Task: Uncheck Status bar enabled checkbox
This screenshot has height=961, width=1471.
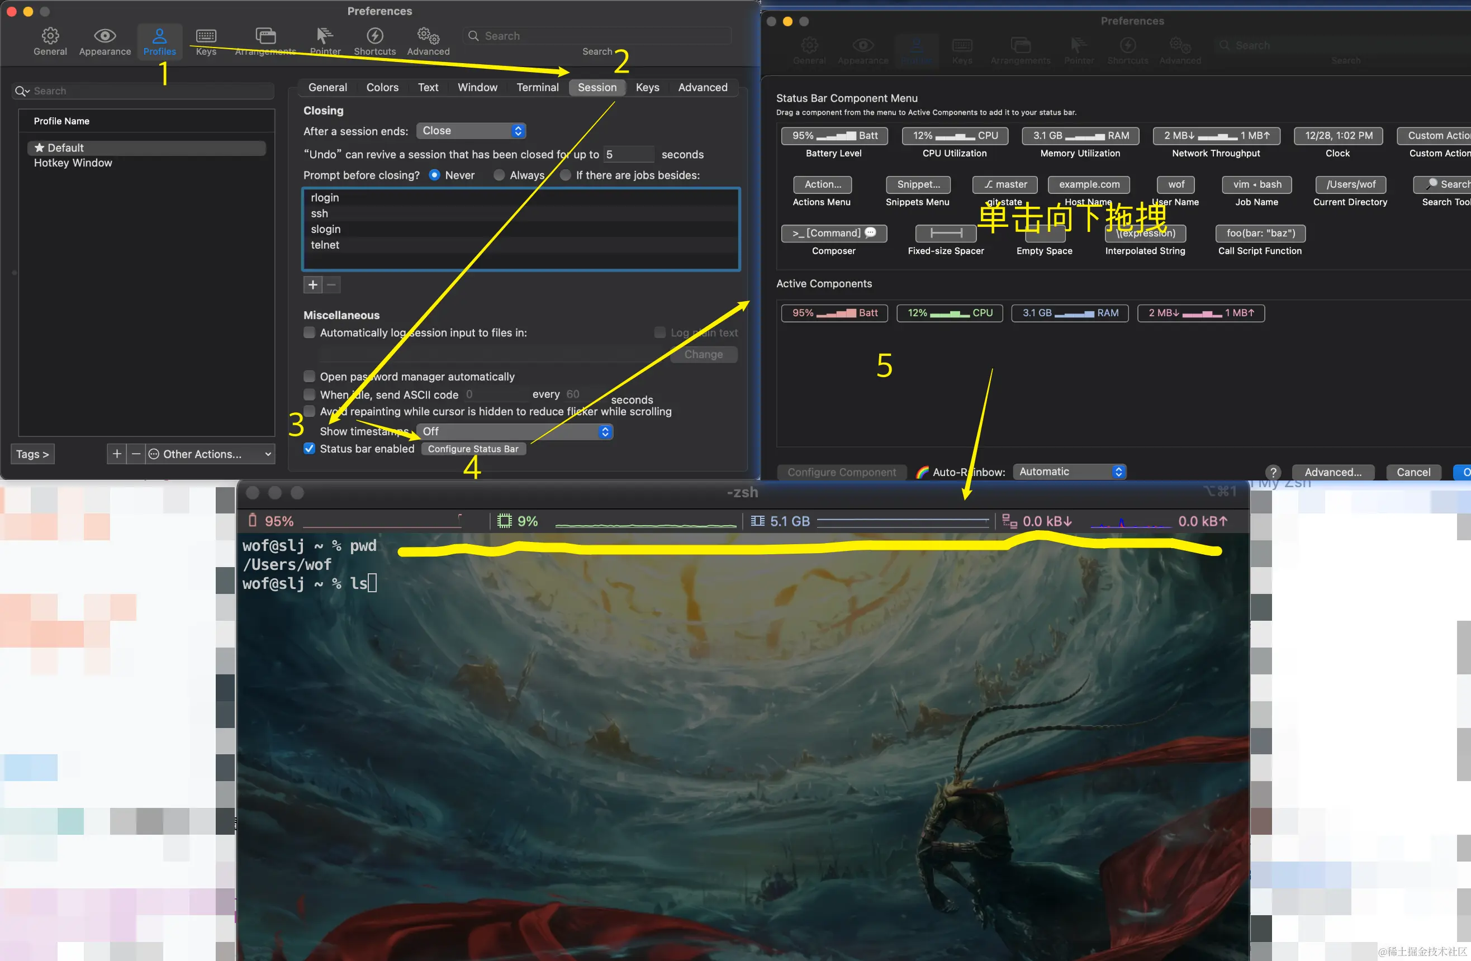Action: pos(310,449)
